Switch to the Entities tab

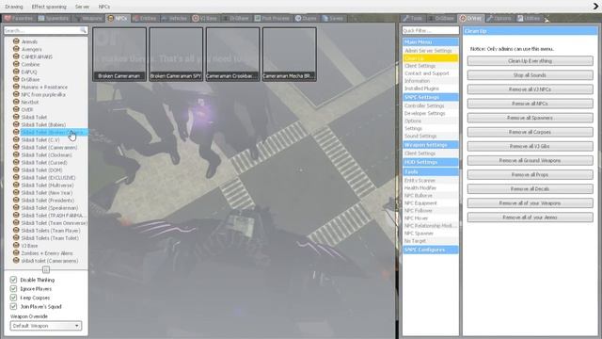tap(144, 18)
